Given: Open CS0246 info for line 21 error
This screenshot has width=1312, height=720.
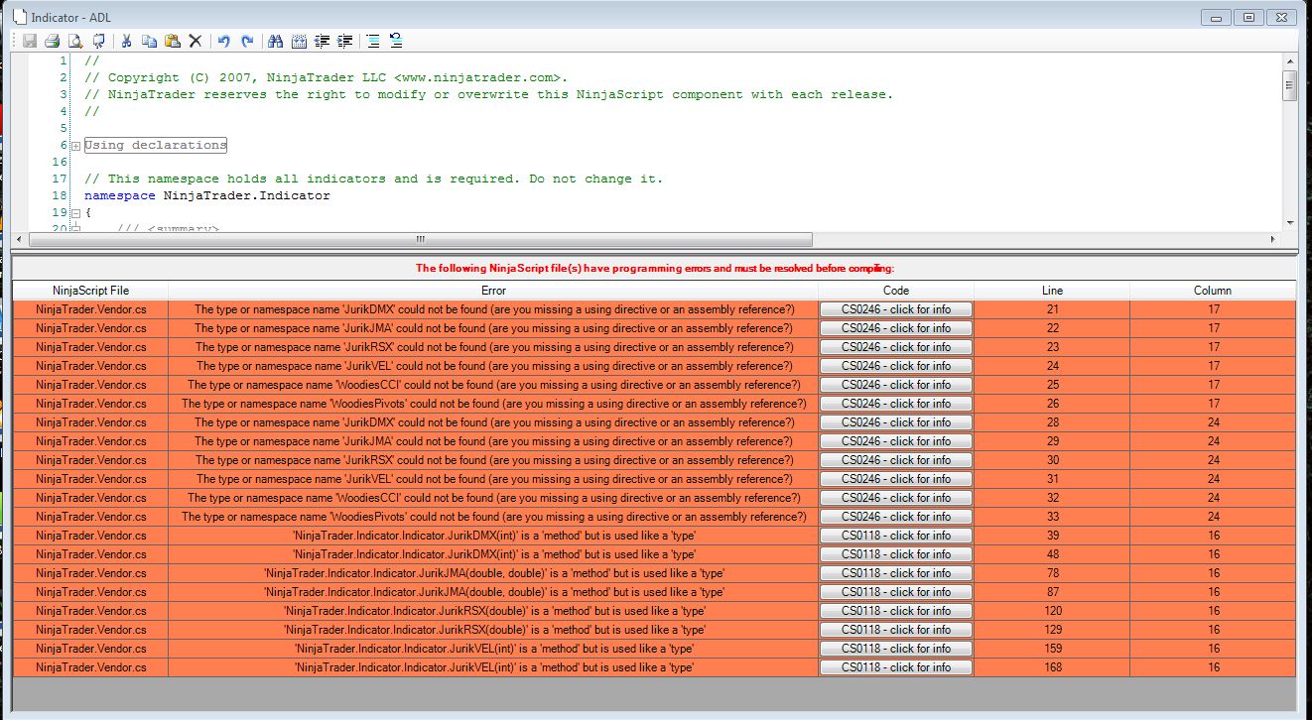Looking at the screenshot, I should click(896, 309).
